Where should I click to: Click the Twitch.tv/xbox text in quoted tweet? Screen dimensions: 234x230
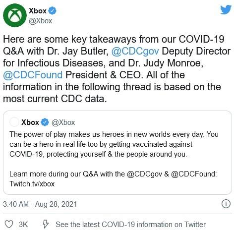tap(32, 184)
